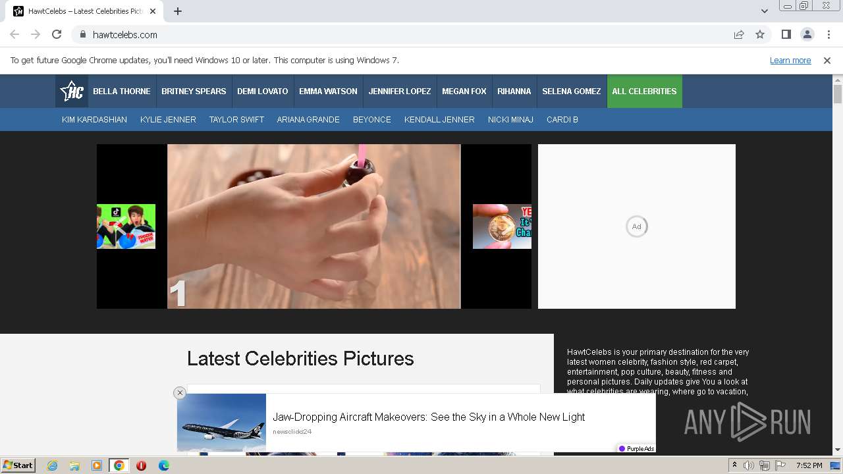The width and height of the screenshot is (843, 474).
Task: Open Action Center flag icon
Action: (x=780, y=465)
